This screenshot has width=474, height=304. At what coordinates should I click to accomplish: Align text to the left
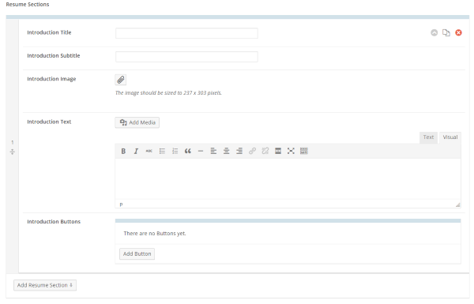click(213, 151)
